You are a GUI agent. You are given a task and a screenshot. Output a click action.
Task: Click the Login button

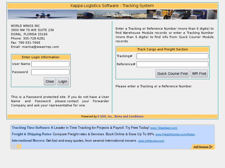click(63, 81)
